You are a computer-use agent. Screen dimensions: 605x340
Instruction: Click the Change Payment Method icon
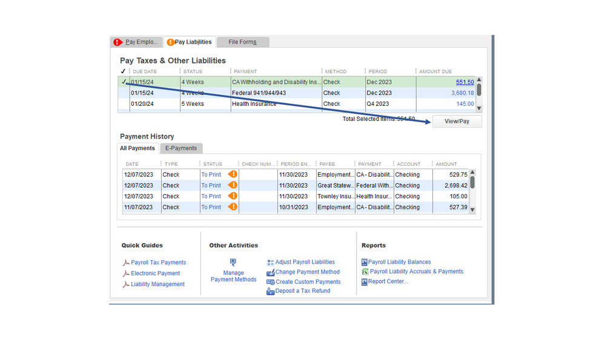[270, 272]
